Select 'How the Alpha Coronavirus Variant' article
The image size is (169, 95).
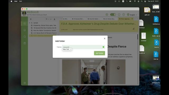click(44, 31)
